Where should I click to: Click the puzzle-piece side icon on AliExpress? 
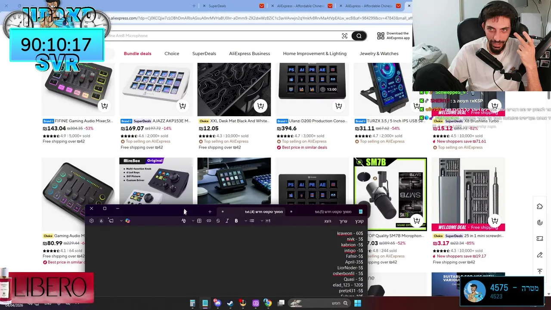(540, 207)
